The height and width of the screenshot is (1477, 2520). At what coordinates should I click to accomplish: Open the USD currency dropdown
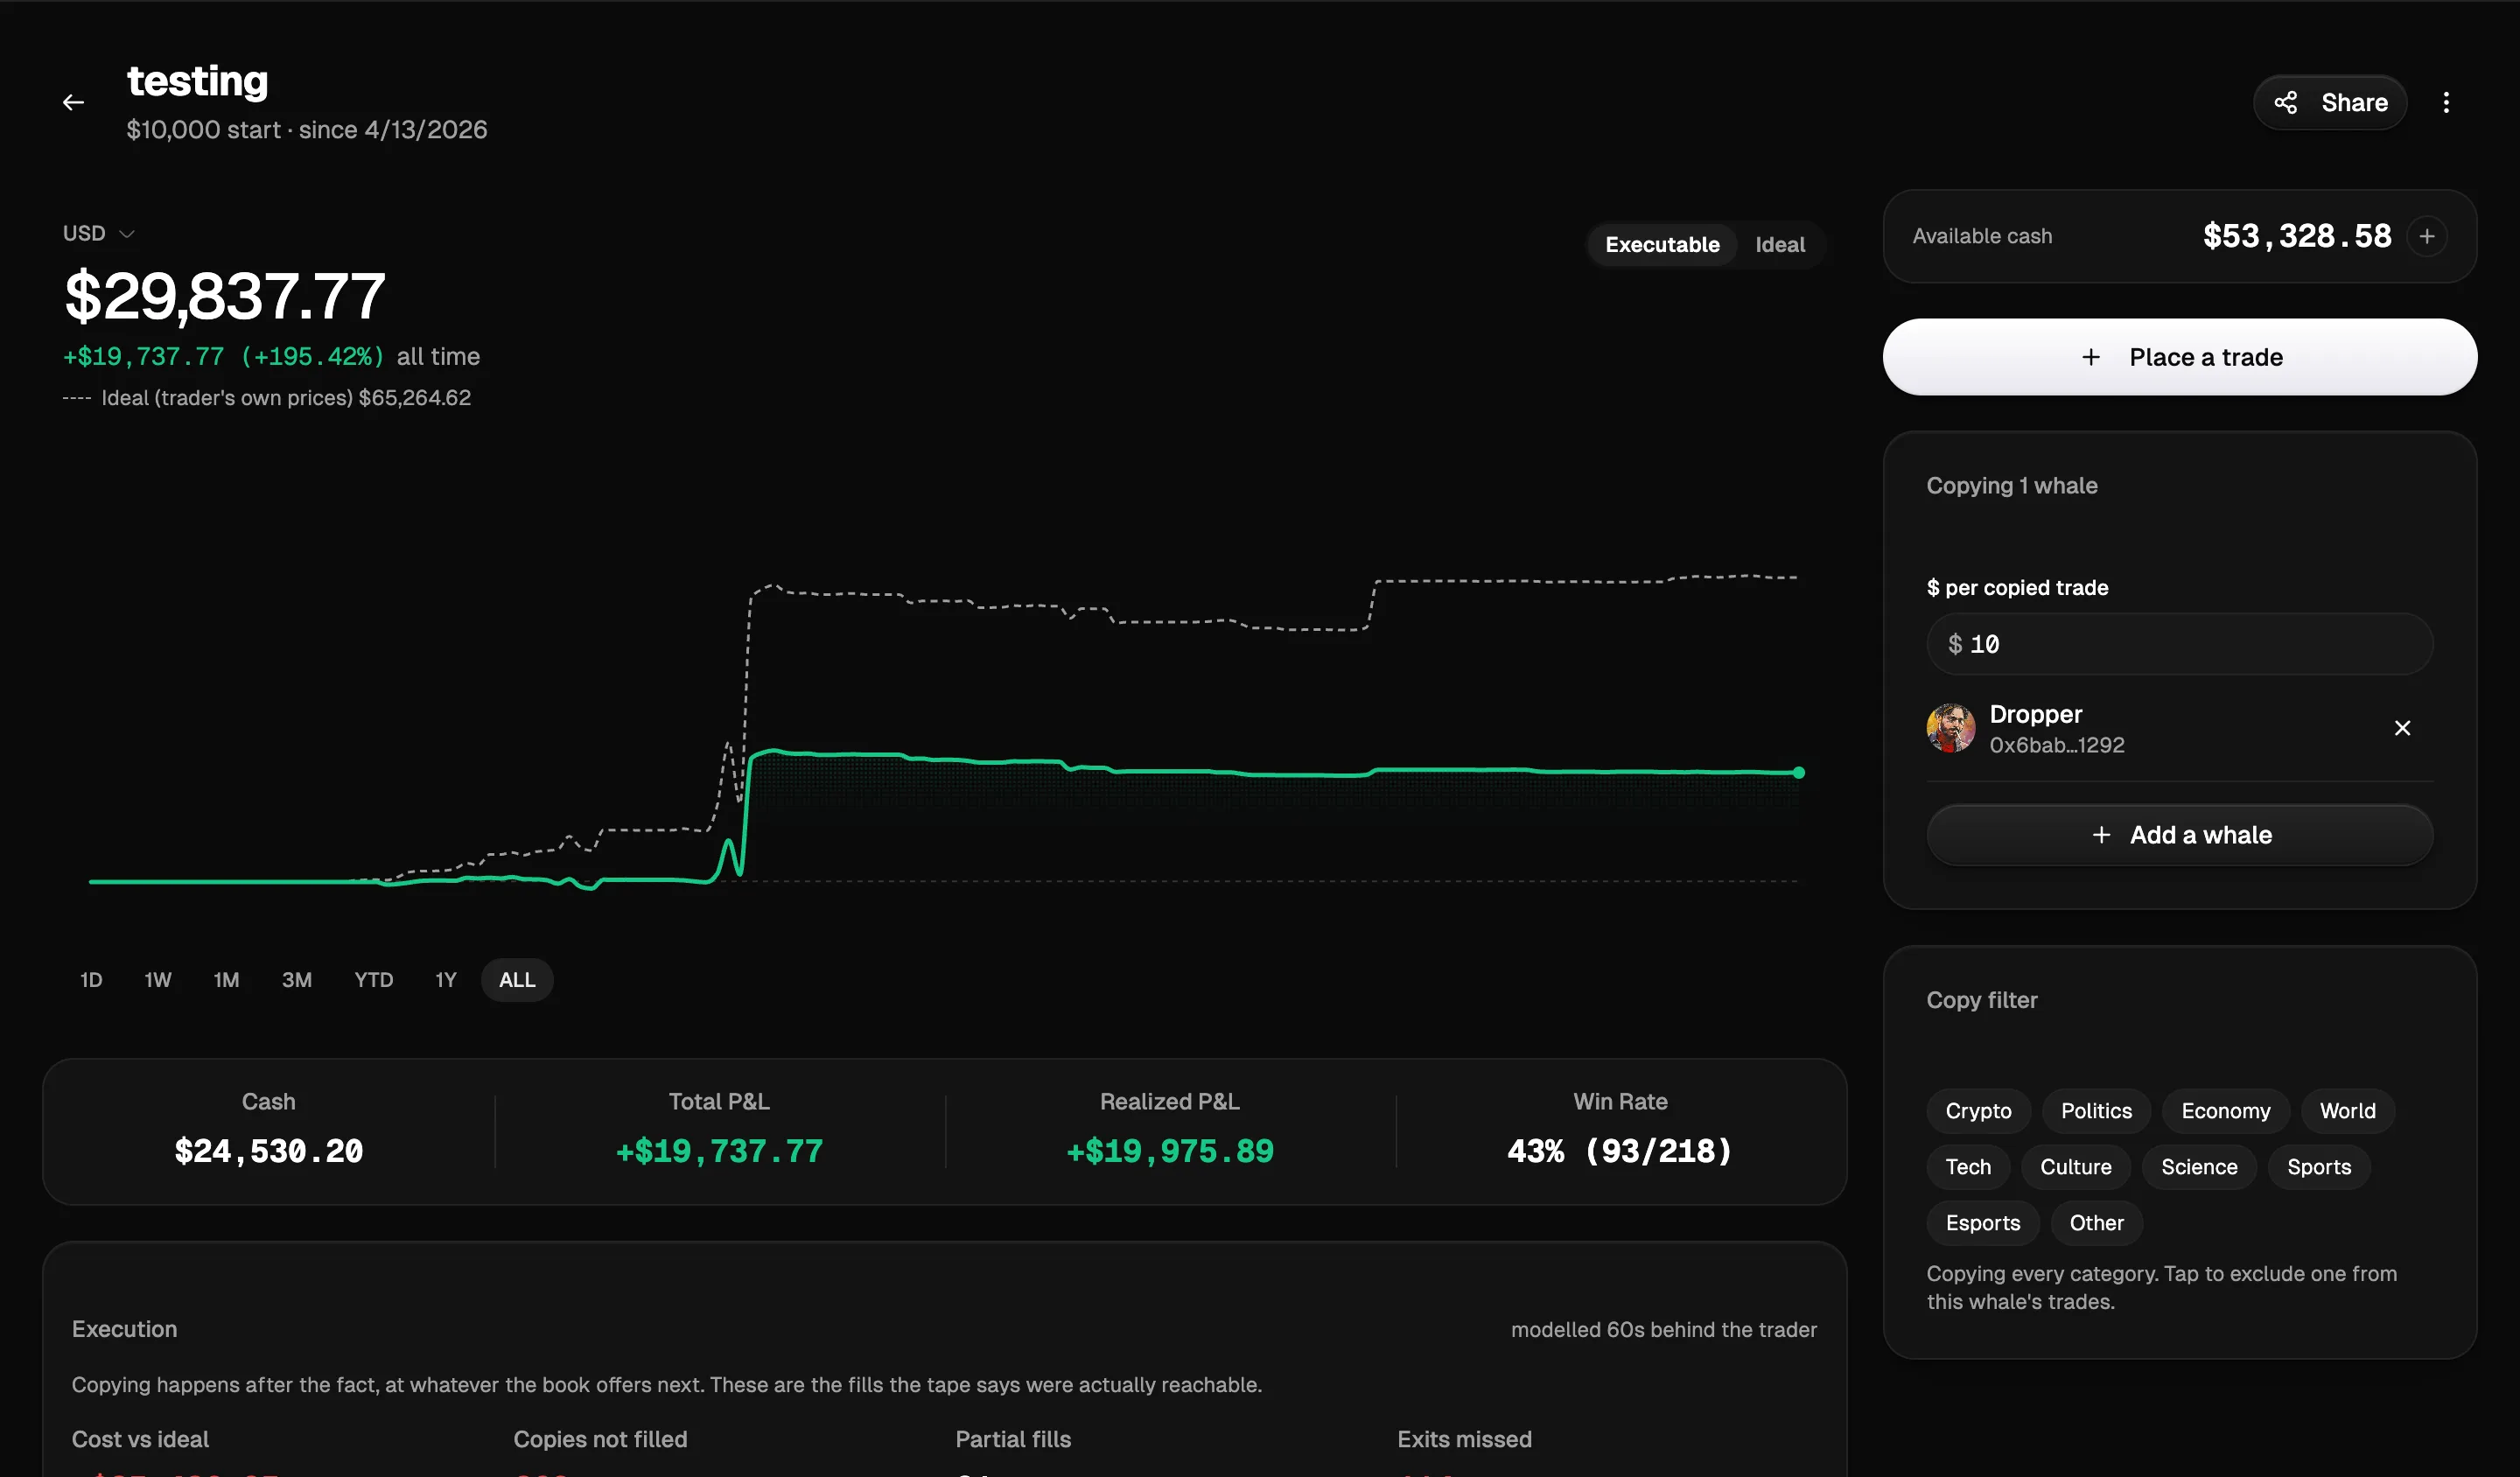[x=98, y=233]
